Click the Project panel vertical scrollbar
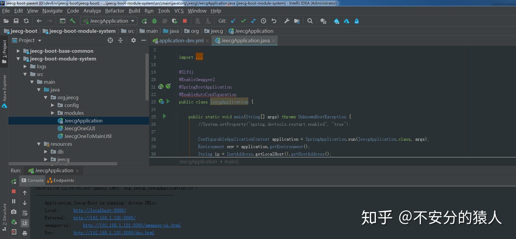The width and height of the screenshot is (516, 239). (x=147, y=77)
